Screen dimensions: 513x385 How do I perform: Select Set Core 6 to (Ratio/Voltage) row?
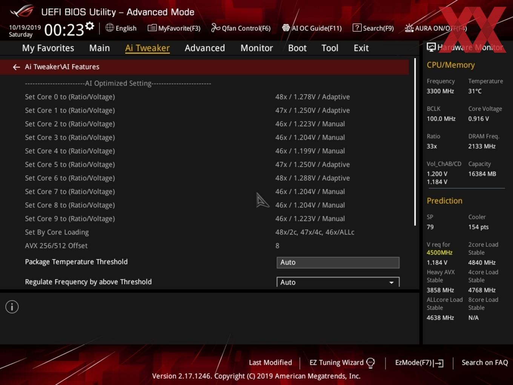(204, 178)
